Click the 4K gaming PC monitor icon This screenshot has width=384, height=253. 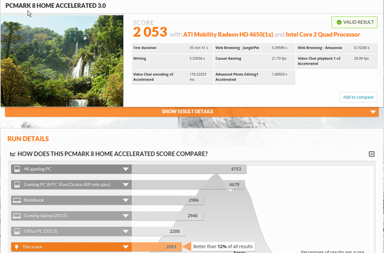[x=17, y=169]
